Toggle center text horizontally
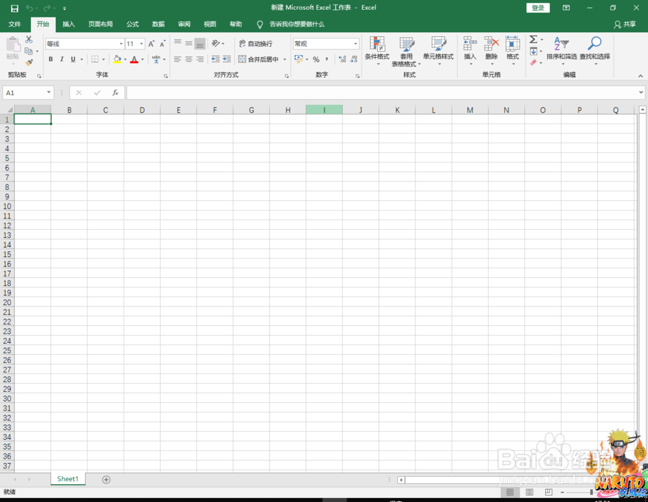Image resolution: width=648 pixels, height=502 pixels. click(x=189, y=59)
